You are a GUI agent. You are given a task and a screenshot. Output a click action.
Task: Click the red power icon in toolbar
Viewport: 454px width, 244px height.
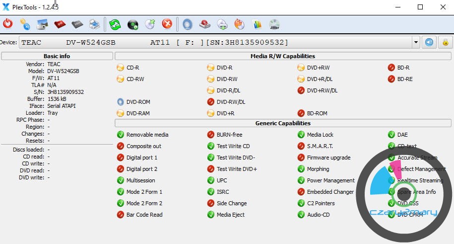click(x=8, y=24)
